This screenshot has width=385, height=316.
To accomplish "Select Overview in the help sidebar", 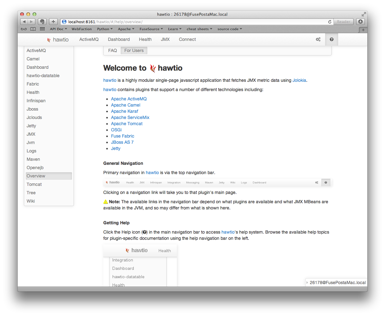I will (49, 176).
